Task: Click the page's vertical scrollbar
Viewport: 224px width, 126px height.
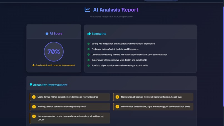Action: point(223,56)
